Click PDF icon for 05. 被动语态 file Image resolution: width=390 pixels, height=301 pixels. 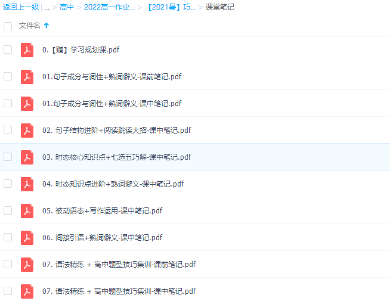(27, 211)
